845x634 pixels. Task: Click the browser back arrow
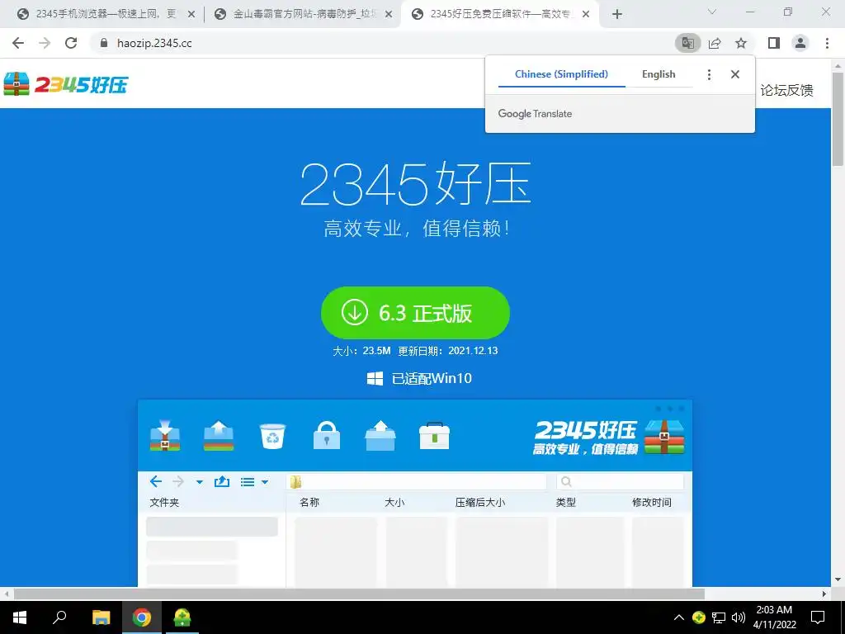click(18, 43)
